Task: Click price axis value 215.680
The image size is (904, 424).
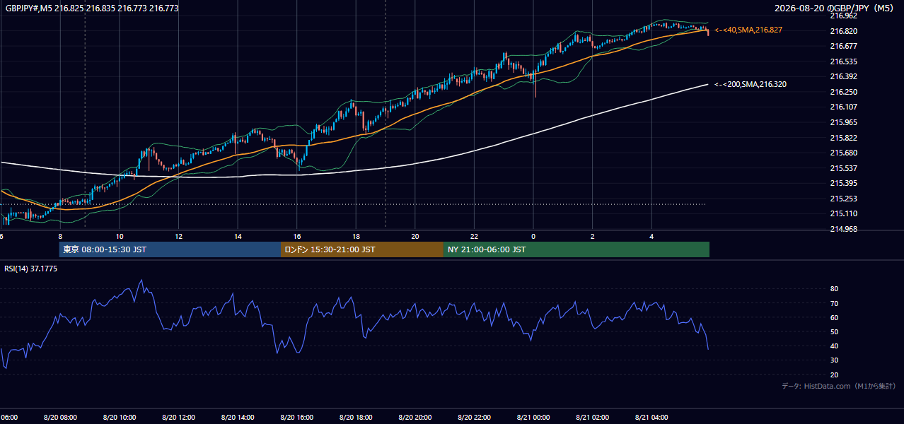Action: point(843,153)
